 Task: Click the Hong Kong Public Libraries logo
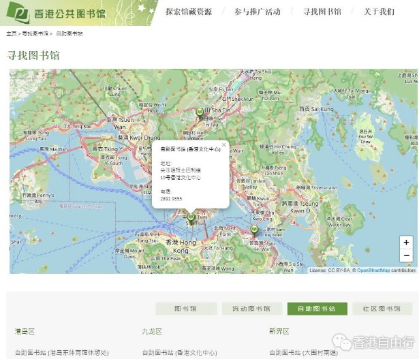coord(56,12)
